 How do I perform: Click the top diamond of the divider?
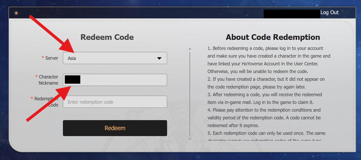pos(190,49)
